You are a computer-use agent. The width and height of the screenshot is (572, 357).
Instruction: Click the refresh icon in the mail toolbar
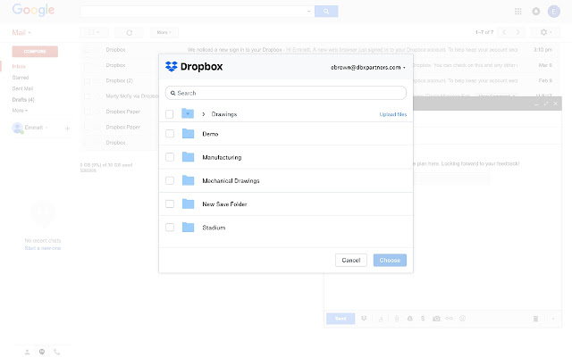[x=129, y=32]
